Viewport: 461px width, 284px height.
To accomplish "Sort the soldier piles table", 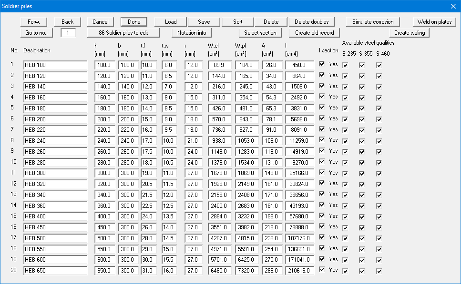I will tap(237, 21).
